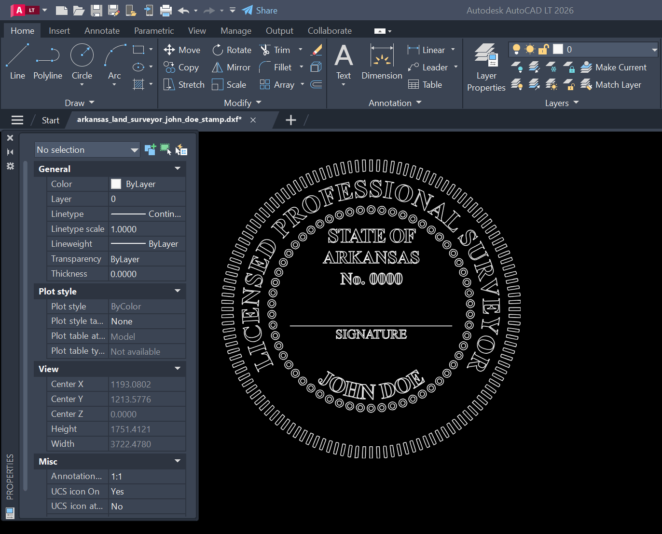Open the No selection dropdown

coord(87,150)
